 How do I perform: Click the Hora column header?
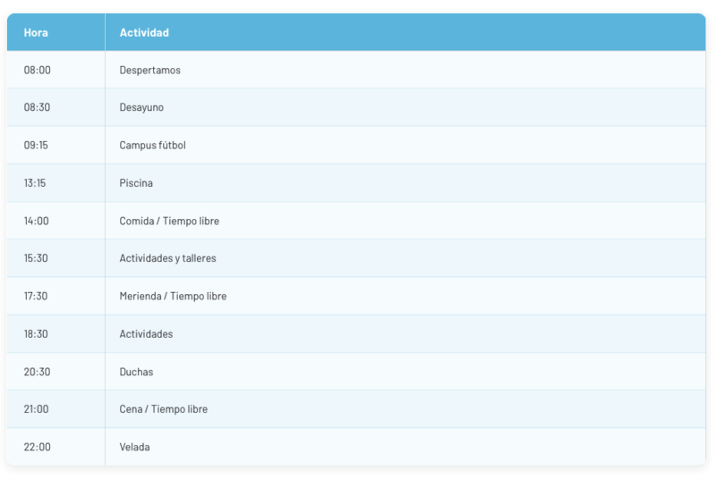[36, 33]
